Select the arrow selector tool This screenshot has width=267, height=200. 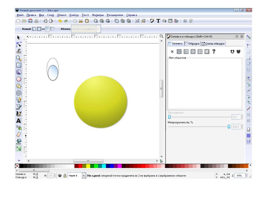(x=19, y=38)
